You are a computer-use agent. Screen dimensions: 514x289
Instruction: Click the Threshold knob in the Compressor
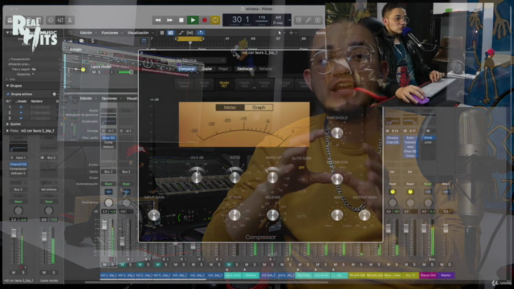(x=337, y=132)
